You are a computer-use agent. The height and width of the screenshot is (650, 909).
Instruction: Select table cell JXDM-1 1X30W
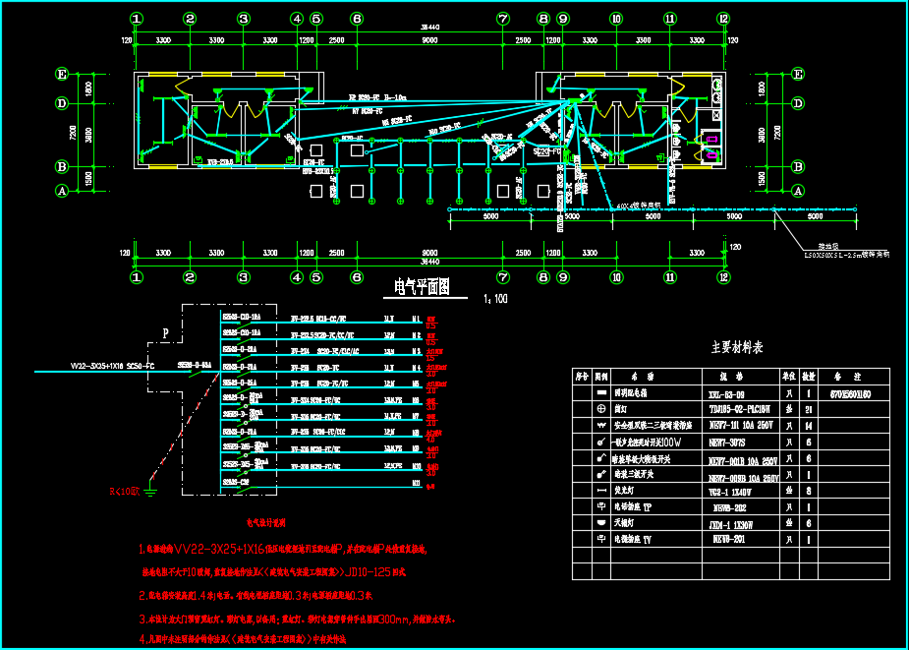(x=733, y=523)
